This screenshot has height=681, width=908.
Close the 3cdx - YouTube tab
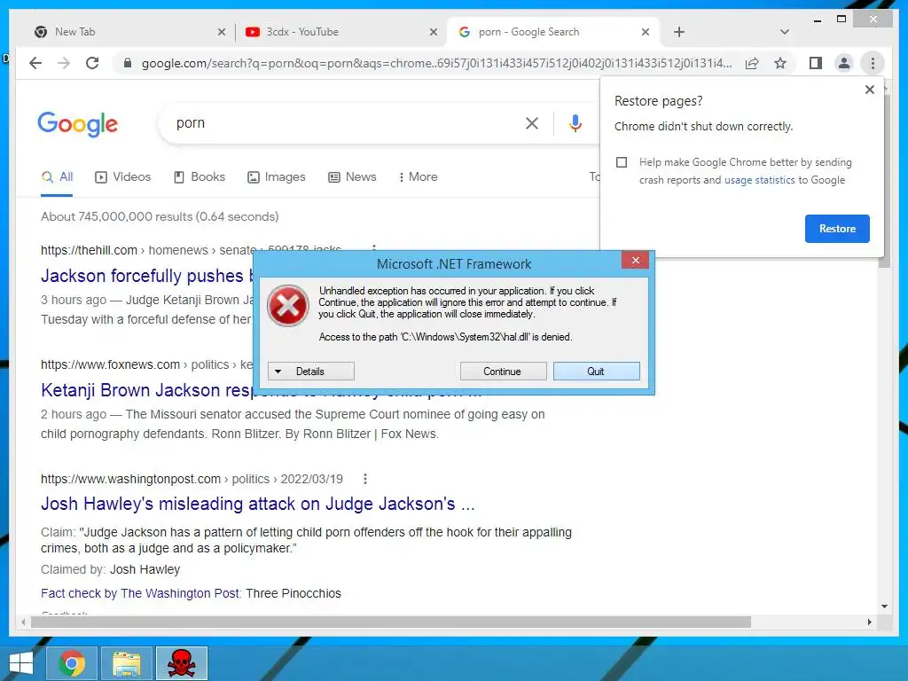coord(433,32)
